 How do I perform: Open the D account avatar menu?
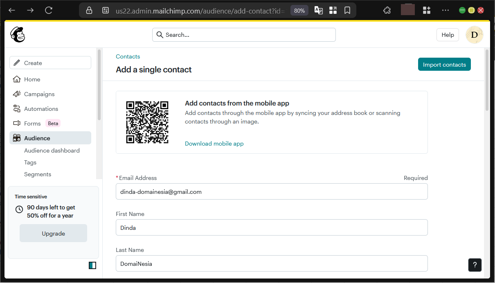tap(474, 35)
